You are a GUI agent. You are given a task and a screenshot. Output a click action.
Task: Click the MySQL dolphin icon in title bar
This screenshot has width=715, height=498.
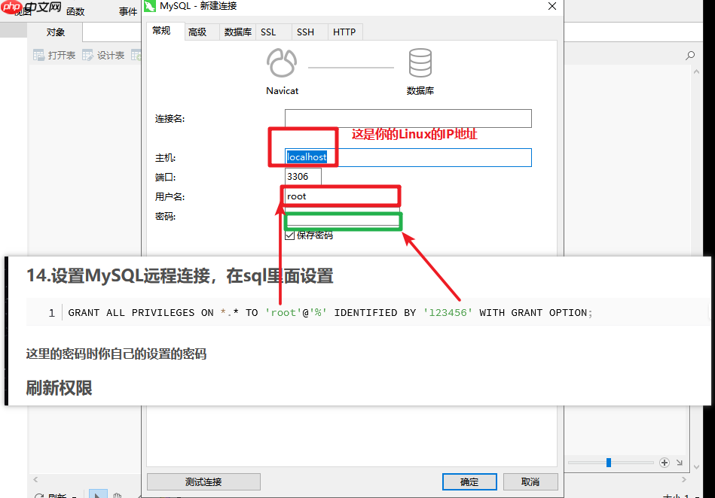[151, 6]
